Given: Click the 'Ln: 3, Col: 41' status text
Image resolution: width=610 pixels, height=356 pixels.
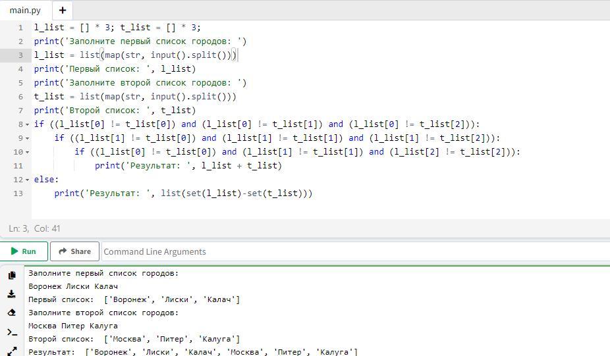Looking at the screenshot, I should (34, 228).
